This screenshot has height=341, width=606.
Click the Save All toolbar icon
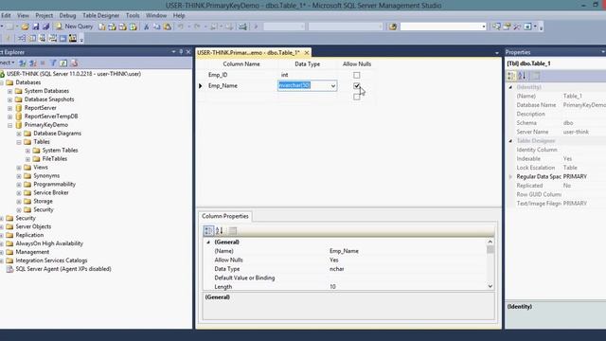click(45, 27)
